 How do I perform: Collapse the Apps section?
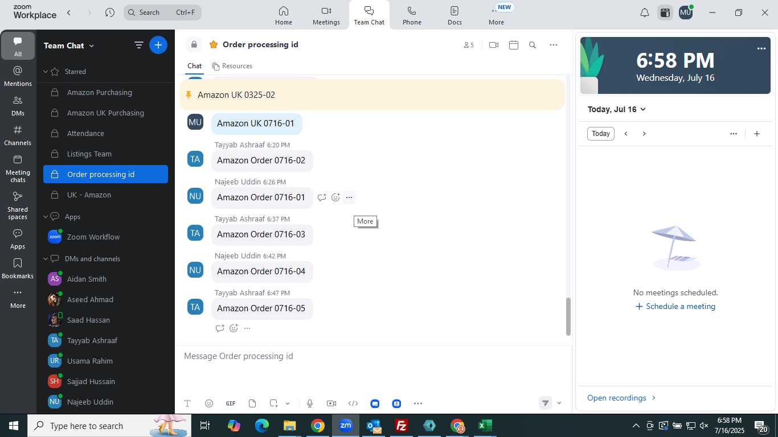[x=47, y=217]
